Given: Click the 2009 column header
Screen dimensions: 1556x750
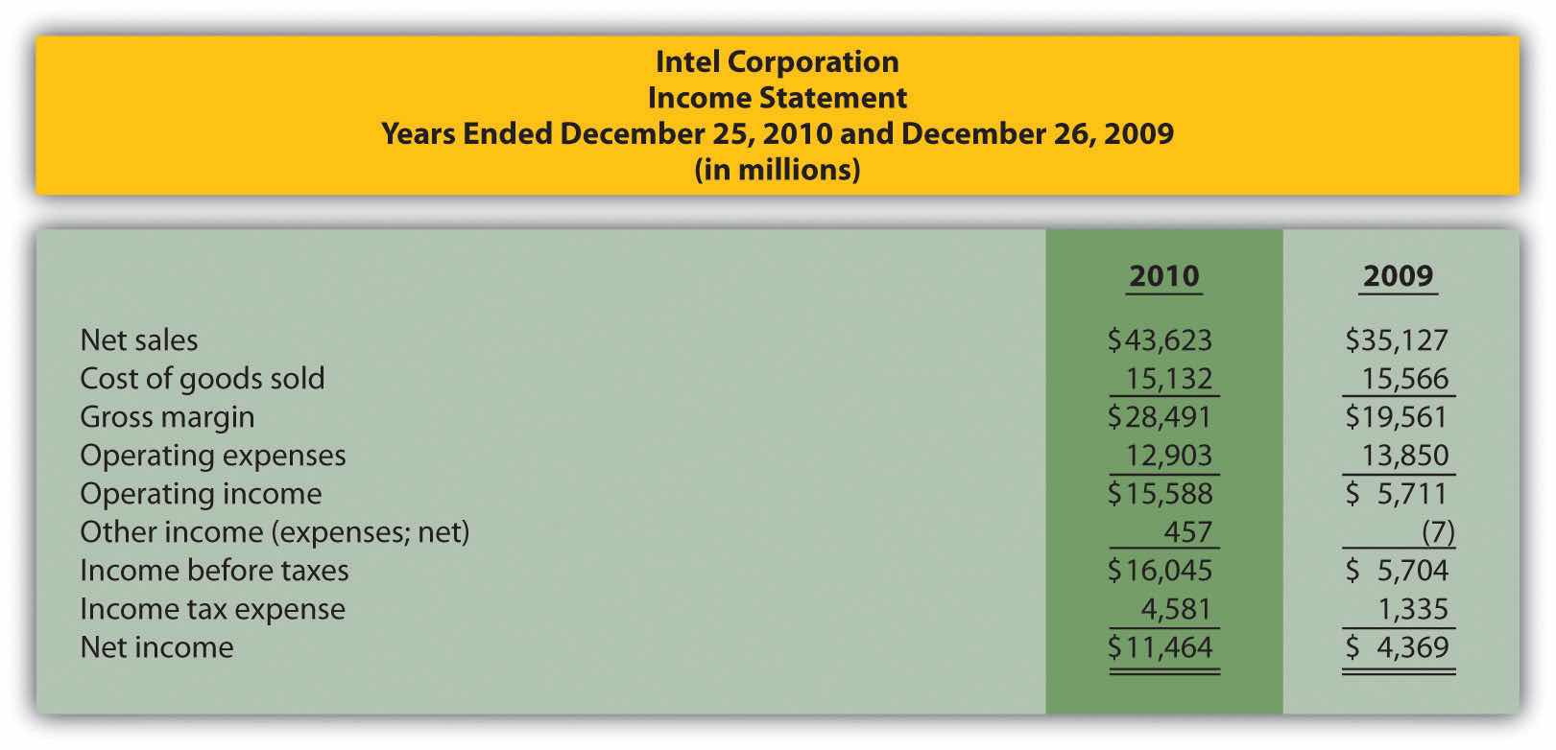Looking at the screenshot, I should 1398,276.
